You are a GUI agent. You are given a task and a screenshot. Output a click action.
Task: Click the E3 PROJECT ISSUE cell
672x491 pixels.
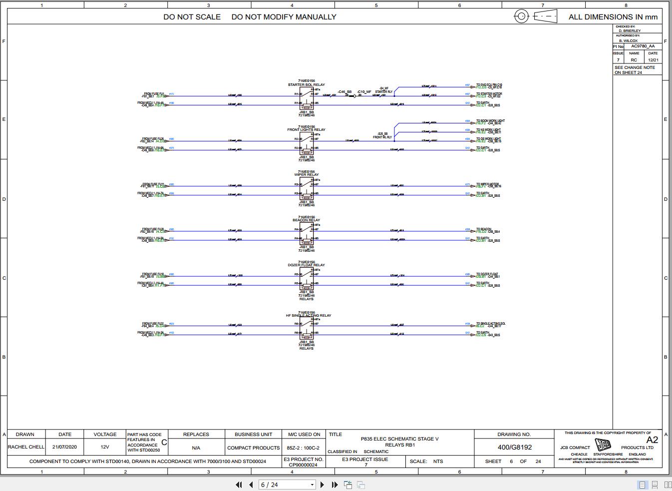point(365,462)
